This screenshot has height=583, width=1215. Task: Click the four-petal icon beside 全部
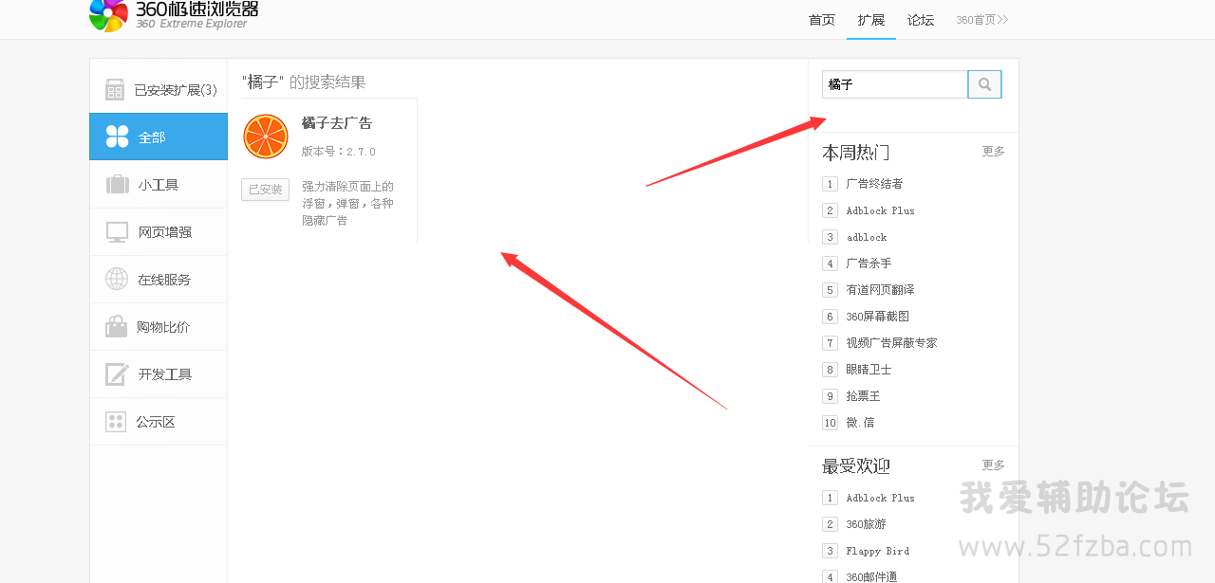117,137
